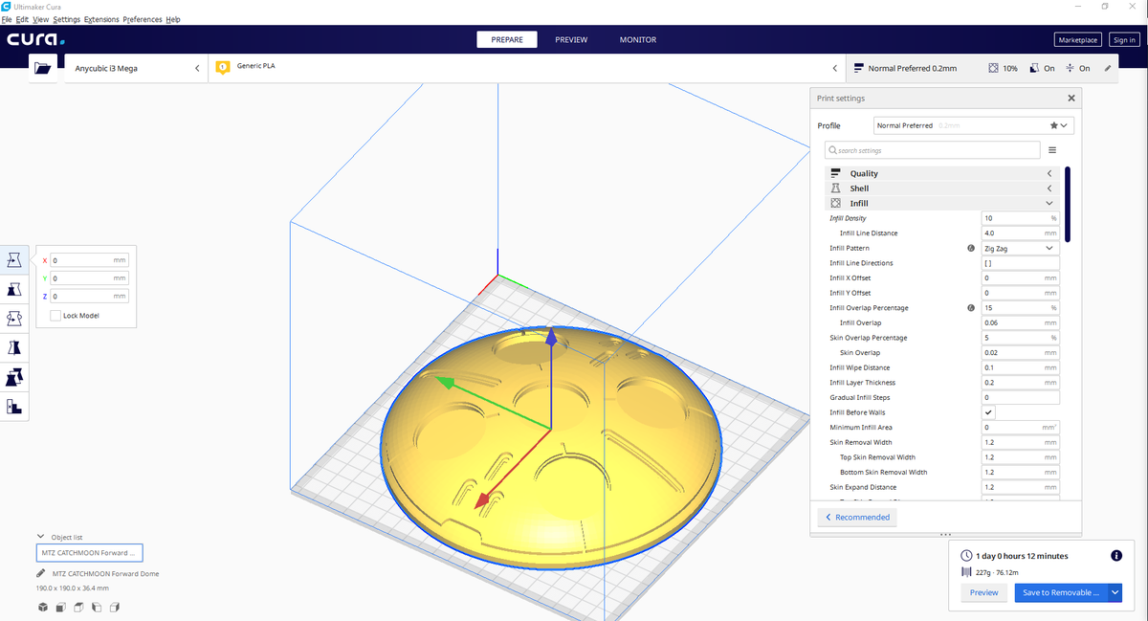Click the infill 10% icon in summary bar
The width and height of the screenshot is (1148, 621).
pos(993,68)
